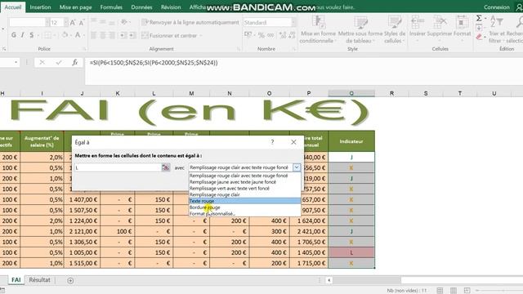Click the fill color bucket icon
Viewport: 523px width, 294px height.
[65, 35]
